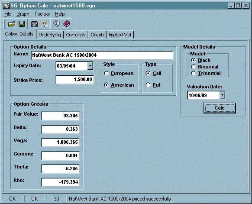Click the keyboard-with-hand toolbar icon
Viewport: 252px width, 204px height.
(x=44, y=24)
